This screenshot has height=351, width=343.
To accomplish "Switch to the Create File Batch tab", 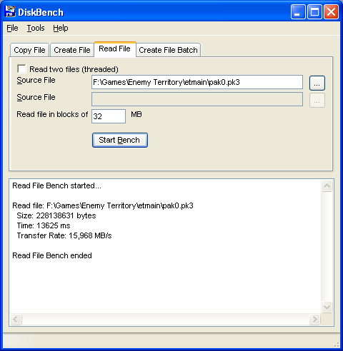I will pos(168,50).
